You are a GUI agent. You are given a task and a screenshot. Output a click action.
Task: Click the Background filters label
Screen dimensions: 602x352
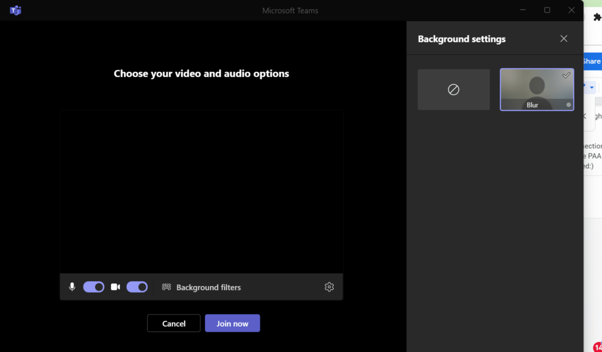point(209,287)
